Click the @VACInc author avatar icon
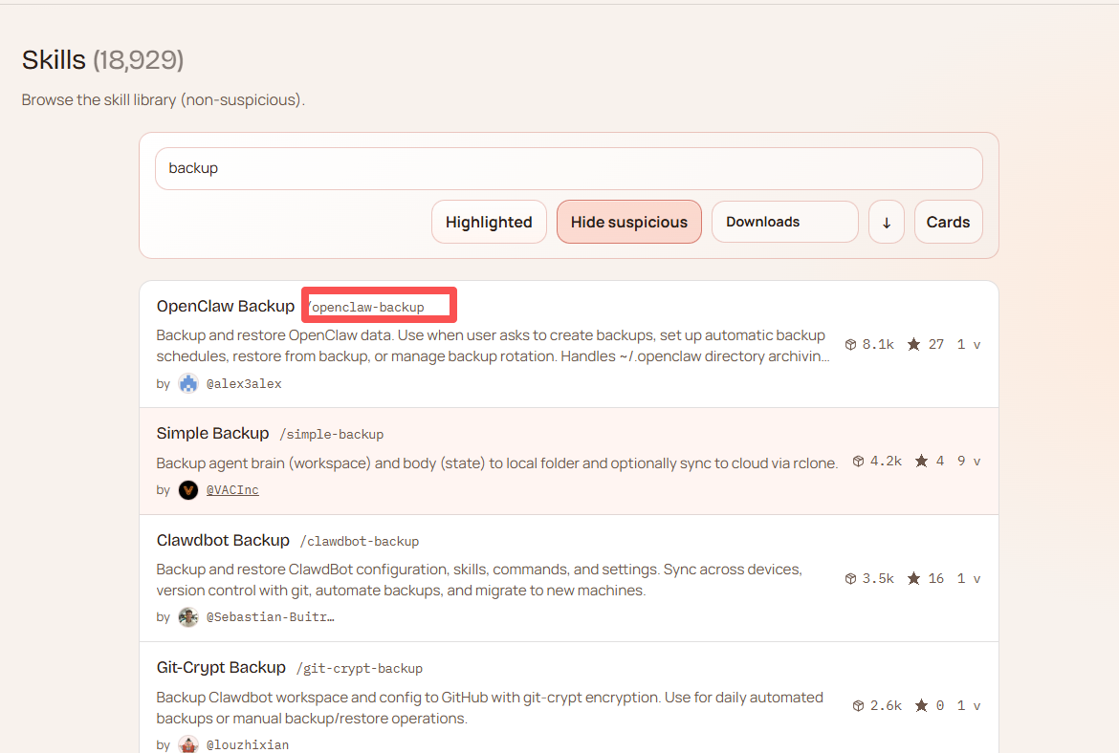1119x753 pixels. click(188, 489)
